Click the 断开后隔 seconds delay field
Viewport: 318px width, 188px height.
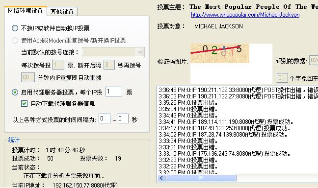click(x=109, y=65)
